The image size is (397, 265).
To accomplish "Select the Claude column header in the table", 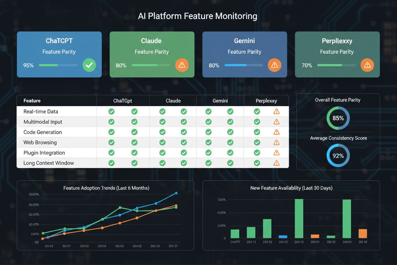I will tap(173, 100).
